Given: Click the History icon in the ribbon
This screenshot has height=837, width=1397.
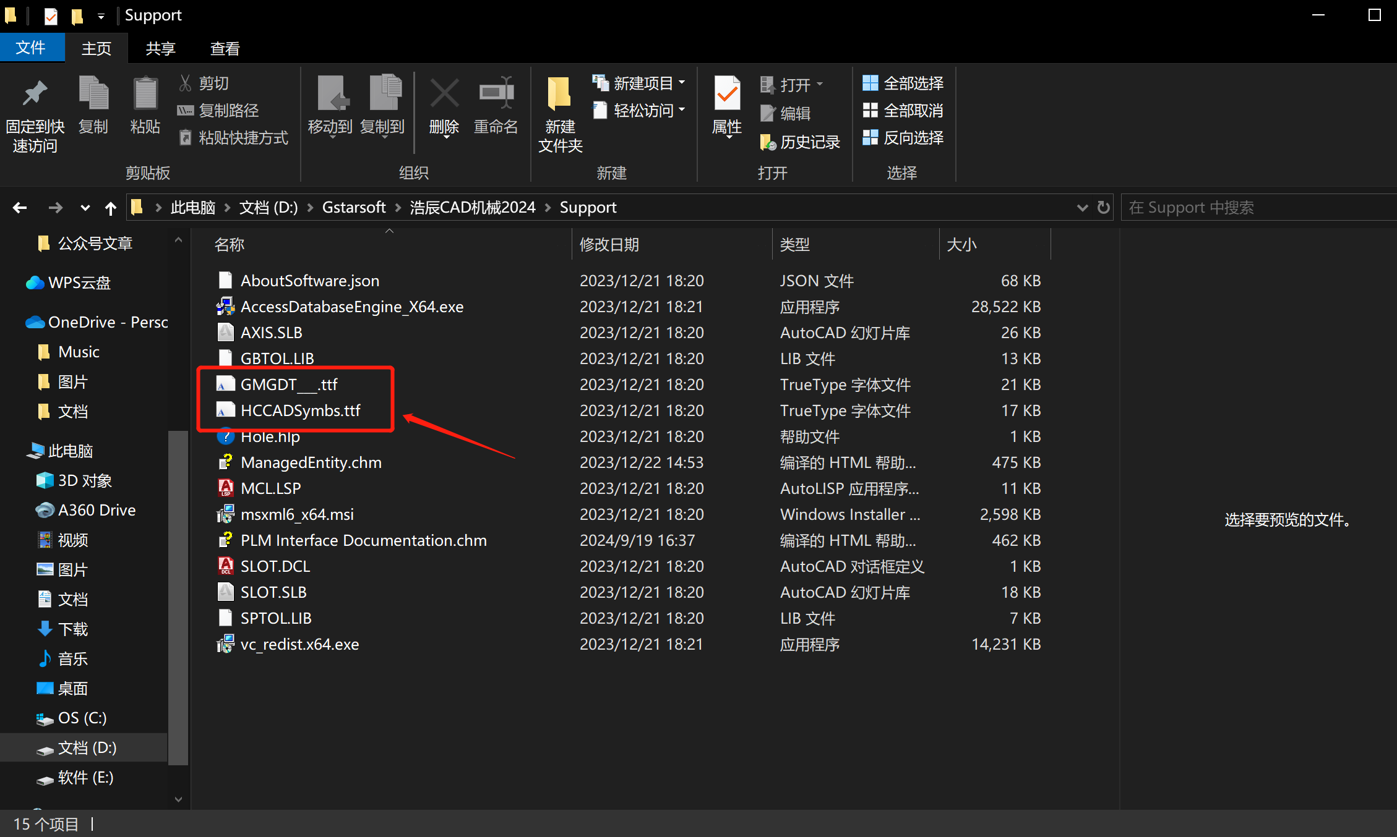Looking at the screenshot, I should point(768,142).
